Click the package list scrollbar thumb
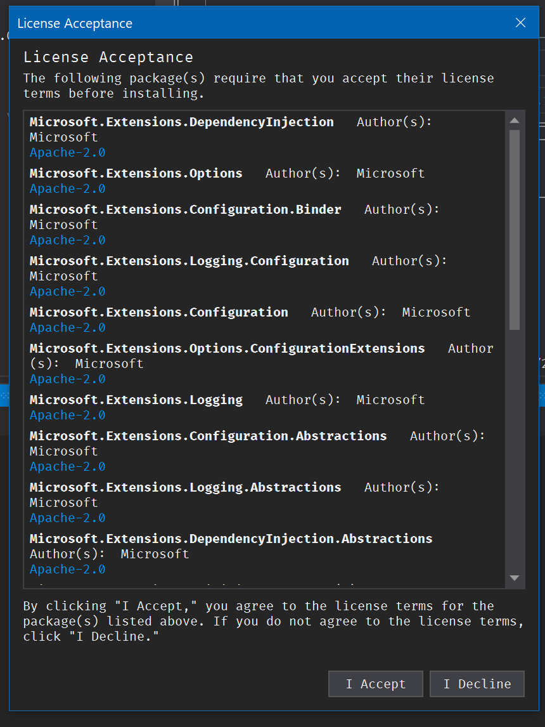The width and height of the screenshot is (545, 727). [x=515, y=230]
